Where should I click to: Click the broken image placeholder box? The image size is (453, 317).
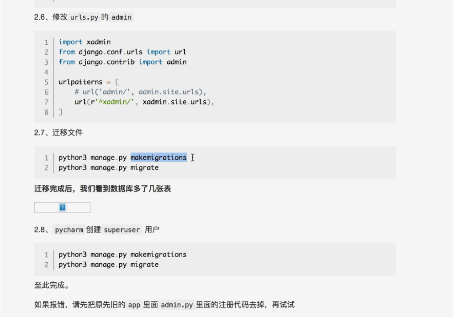pos(78,208)
